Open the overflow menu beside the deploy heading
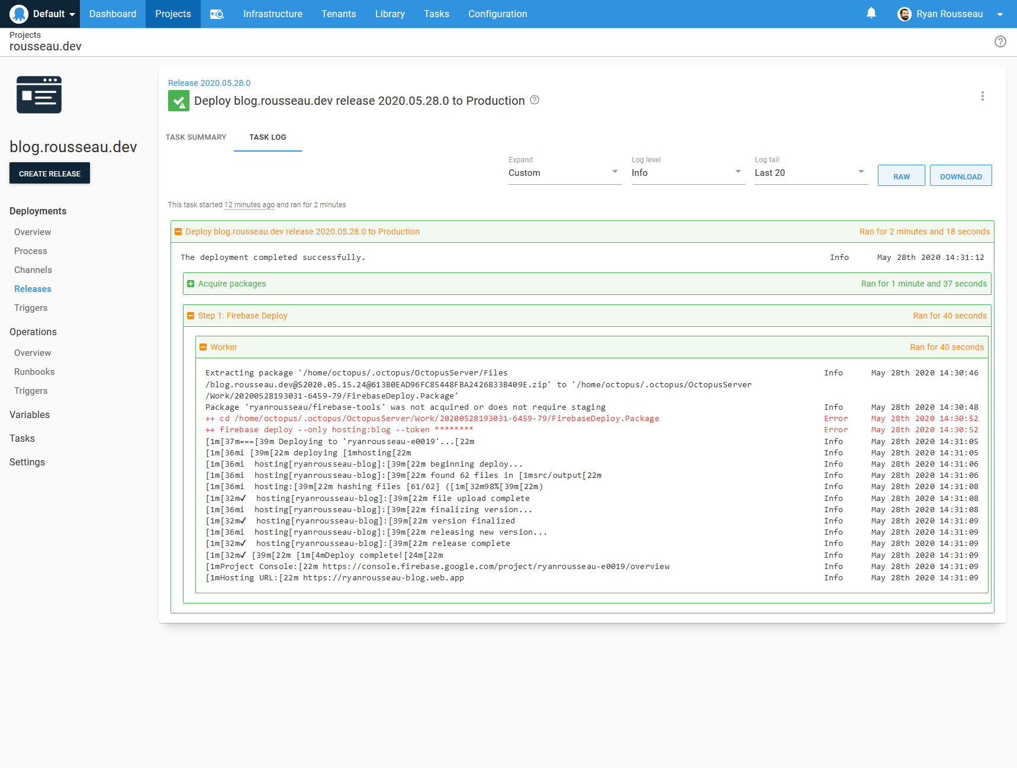 [x=983, y=96]
